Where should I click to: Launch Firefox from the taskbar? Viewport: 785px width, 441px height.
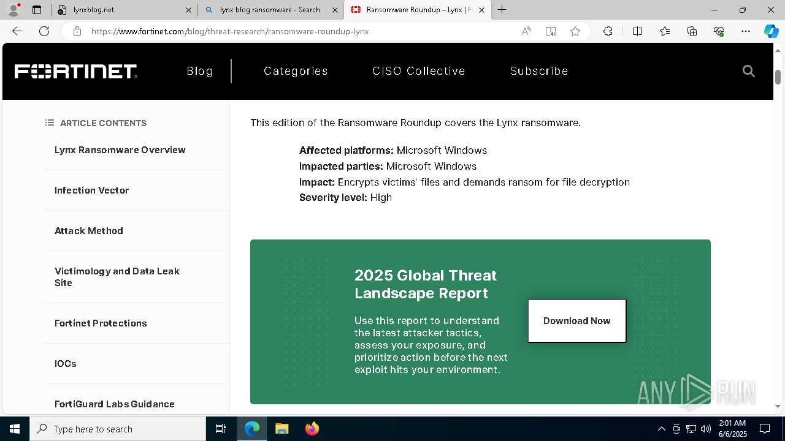click(x=312, y=429)
